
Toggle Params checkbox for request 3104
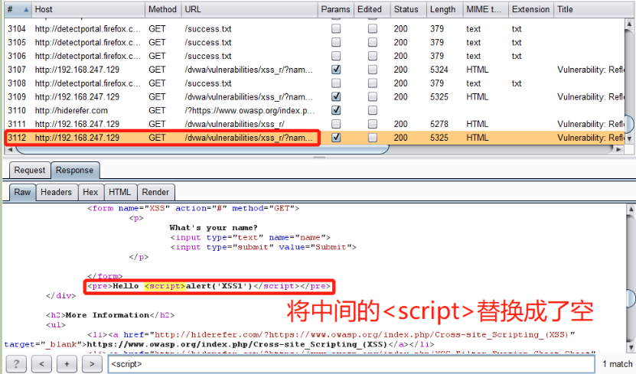336,29
